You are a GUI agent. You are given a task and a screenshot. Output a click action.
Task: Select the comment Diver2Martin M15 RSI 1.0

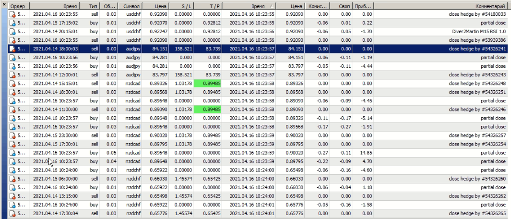pyautogui.click(x=480, y=32)
